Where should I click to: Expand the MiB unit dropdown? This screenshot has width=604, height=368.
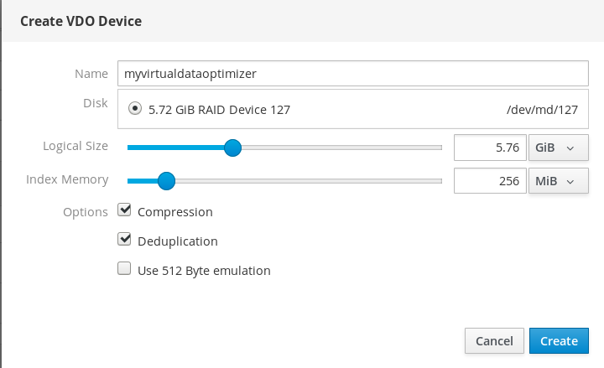[x=558, y=180]
